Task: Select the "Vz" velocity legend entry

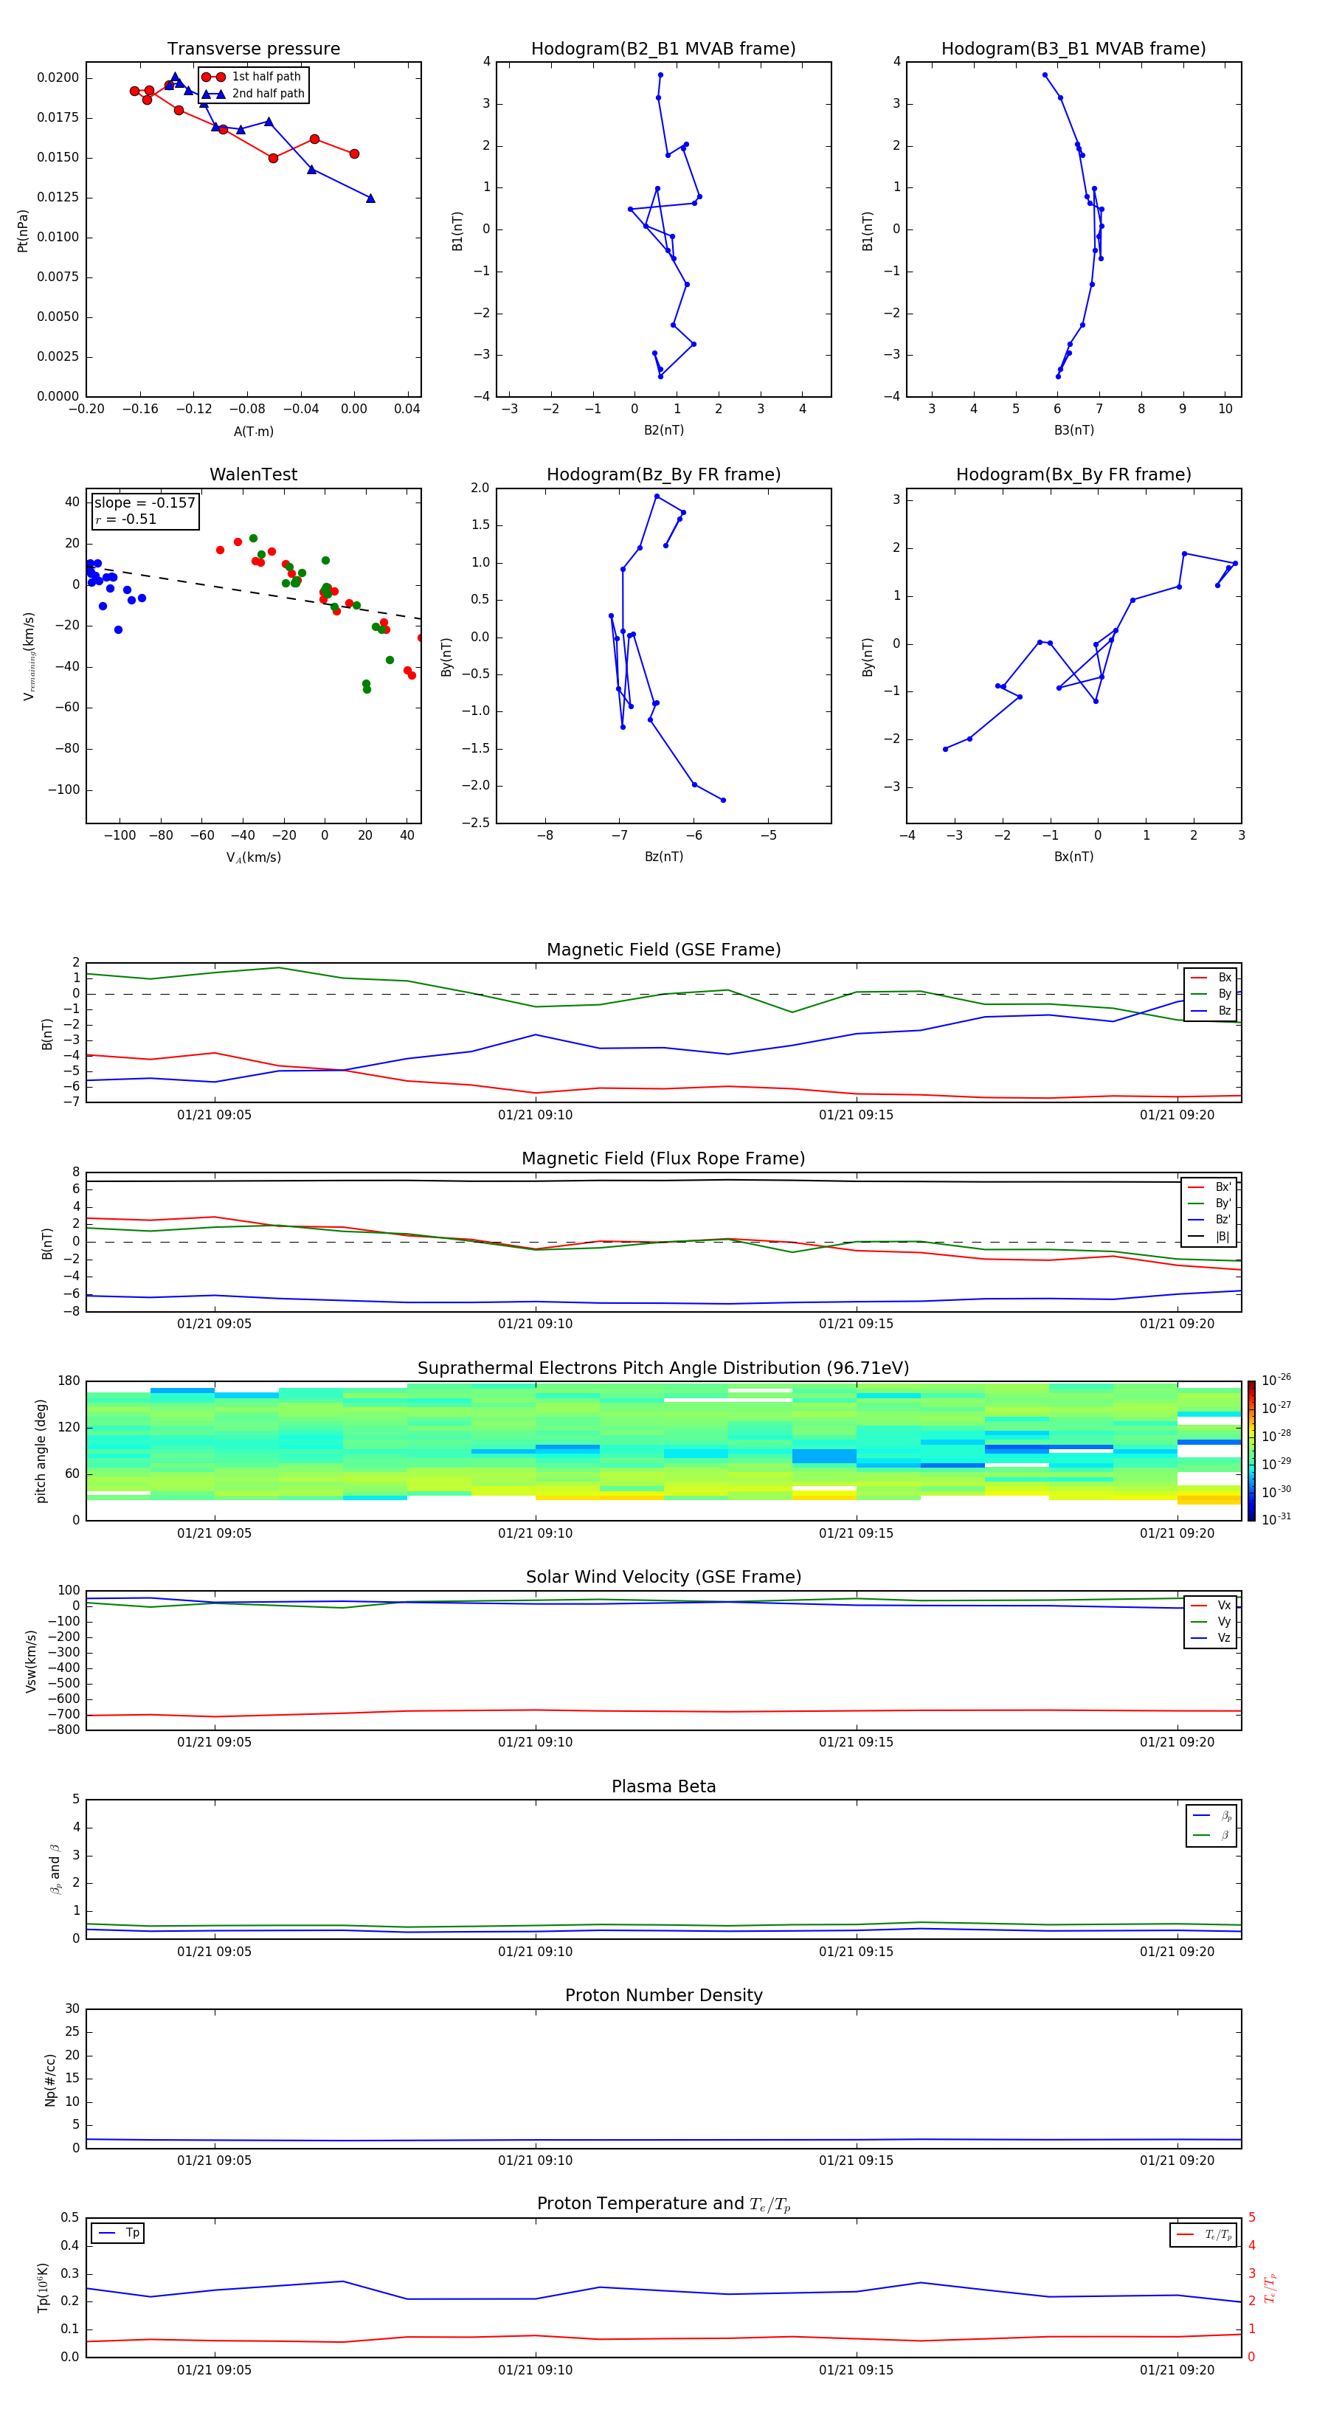Action: coord(1211,1637)
